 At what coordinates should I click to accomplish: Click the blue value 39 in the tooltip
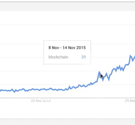tap(84, 57)
